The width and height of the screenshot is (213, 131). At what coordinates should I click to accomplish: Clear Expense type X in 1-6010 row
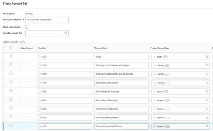[154, 118]
